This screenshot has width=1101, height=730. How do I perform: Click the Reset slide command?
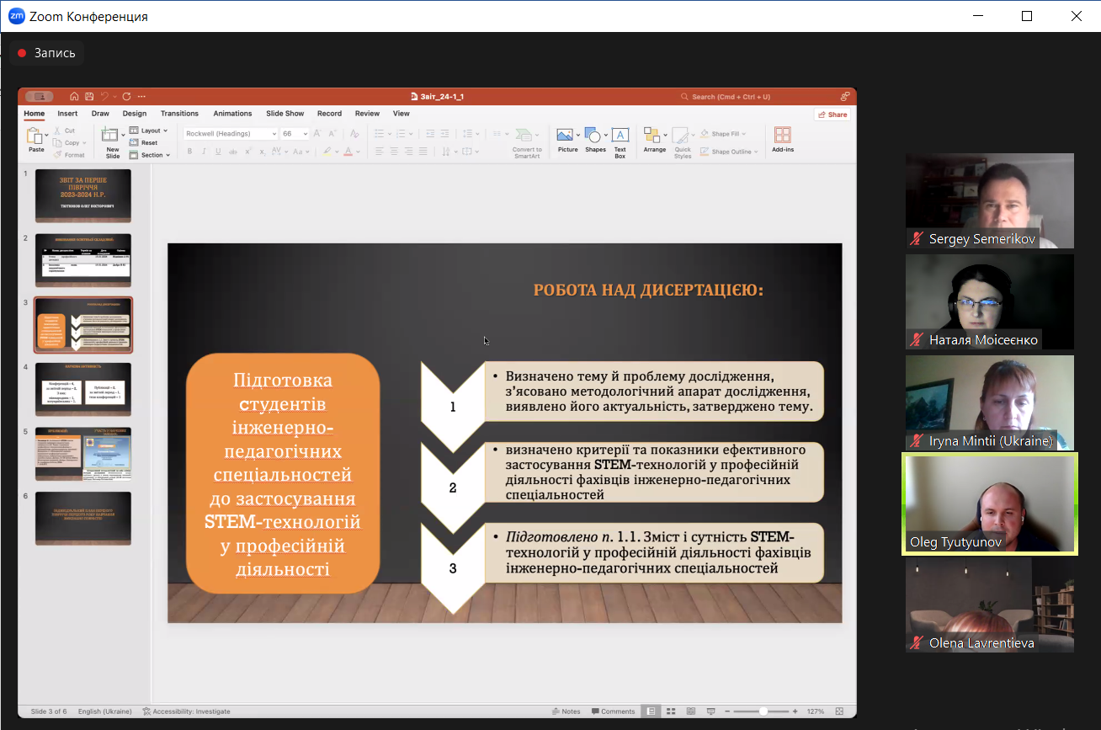(143, 142)
